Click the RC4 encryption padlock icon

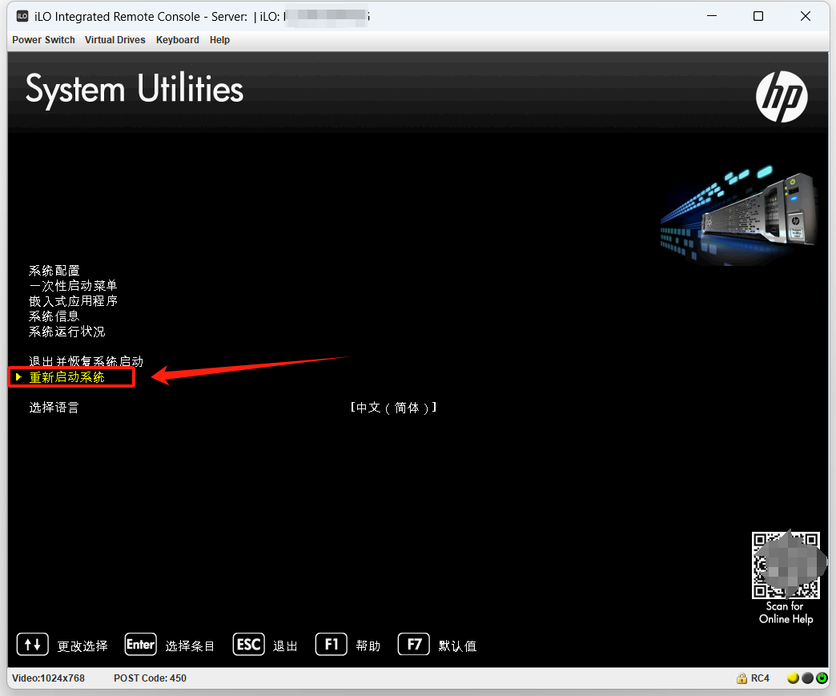pos(742,678)
